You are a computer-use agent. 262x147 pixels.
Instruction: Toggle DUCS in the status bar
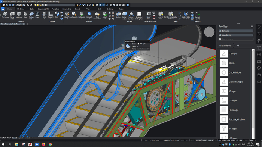tap(224, 140)
